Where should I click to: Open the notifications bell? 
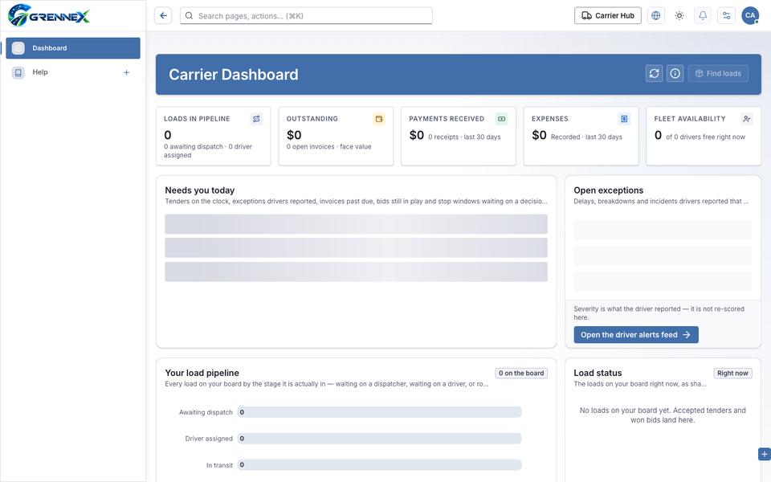pos(703,16)
